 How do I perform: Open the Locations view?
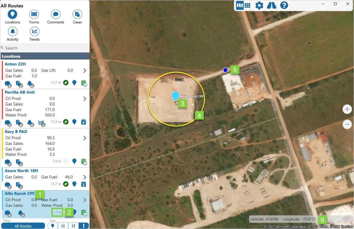(12, 17)
